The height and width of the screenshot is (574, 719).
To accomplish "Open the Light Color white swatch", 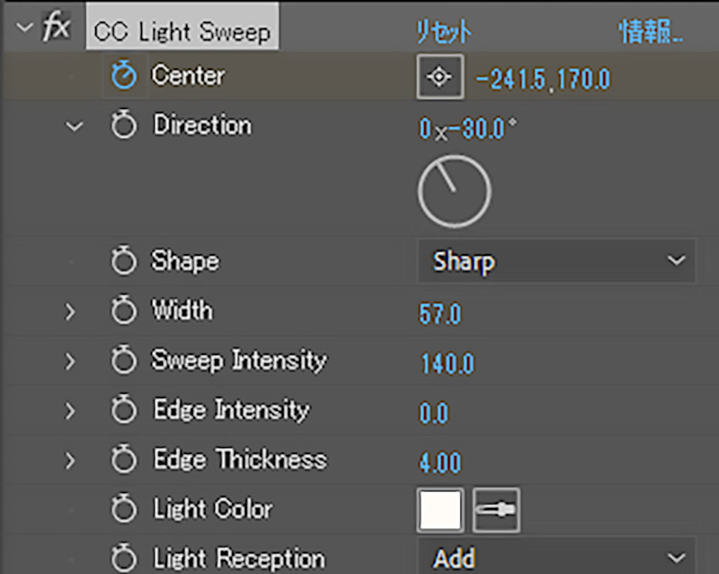I will click(440, 510).
